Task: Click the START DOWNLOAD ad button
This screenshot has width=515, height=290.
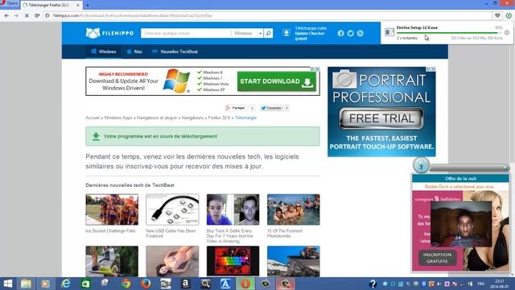Action: pyautogui.click(x=277, y=81)
